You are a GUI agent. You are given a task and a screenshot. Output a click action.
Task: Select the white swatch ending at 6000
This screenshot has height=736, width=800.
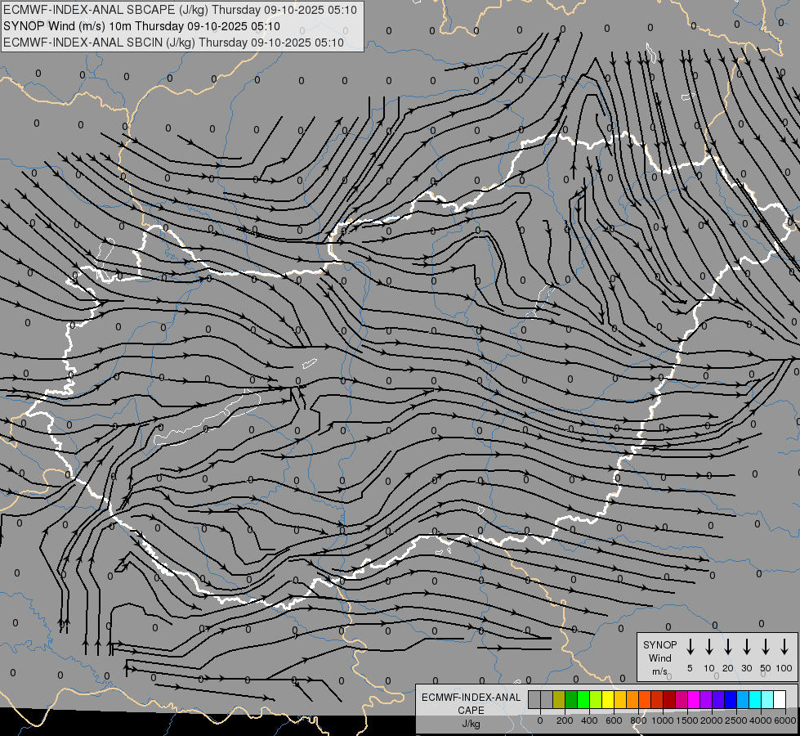point(780,699)
